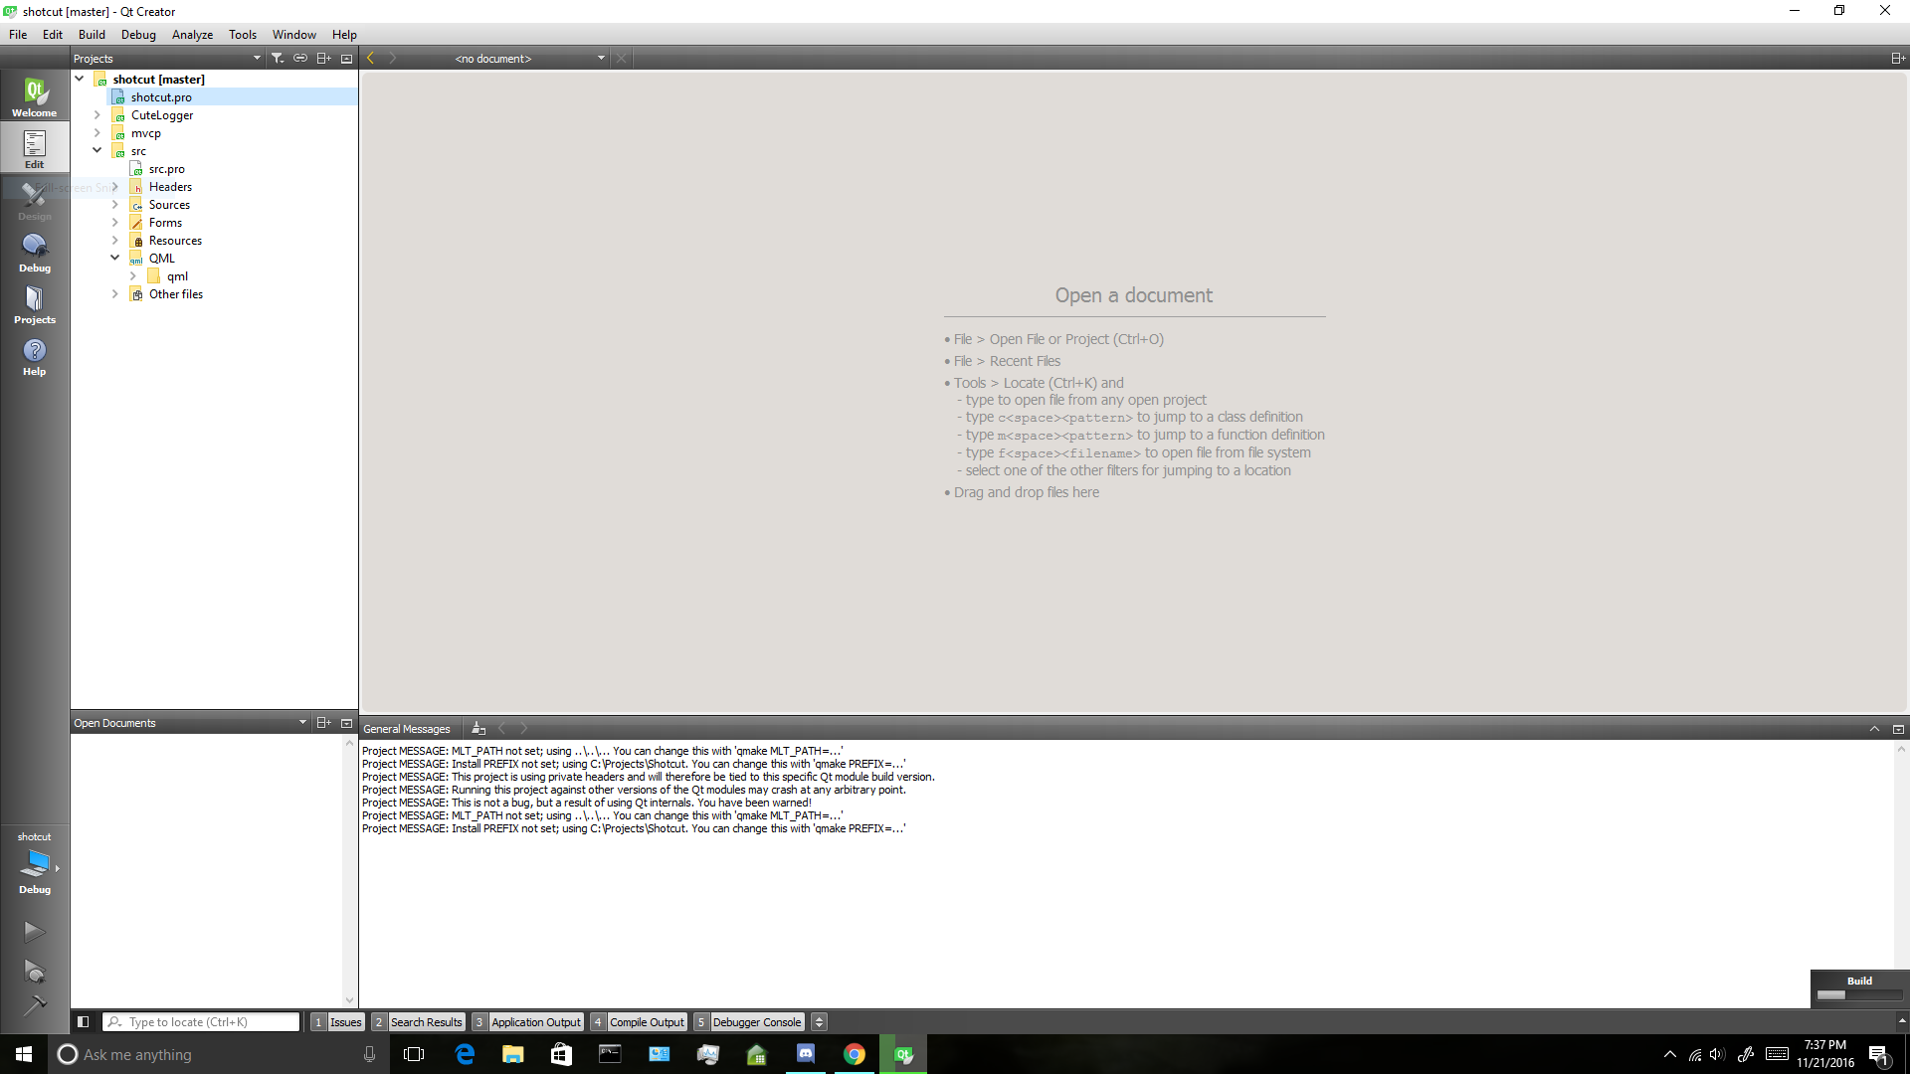Open the Analyze menu

point(192,34)
